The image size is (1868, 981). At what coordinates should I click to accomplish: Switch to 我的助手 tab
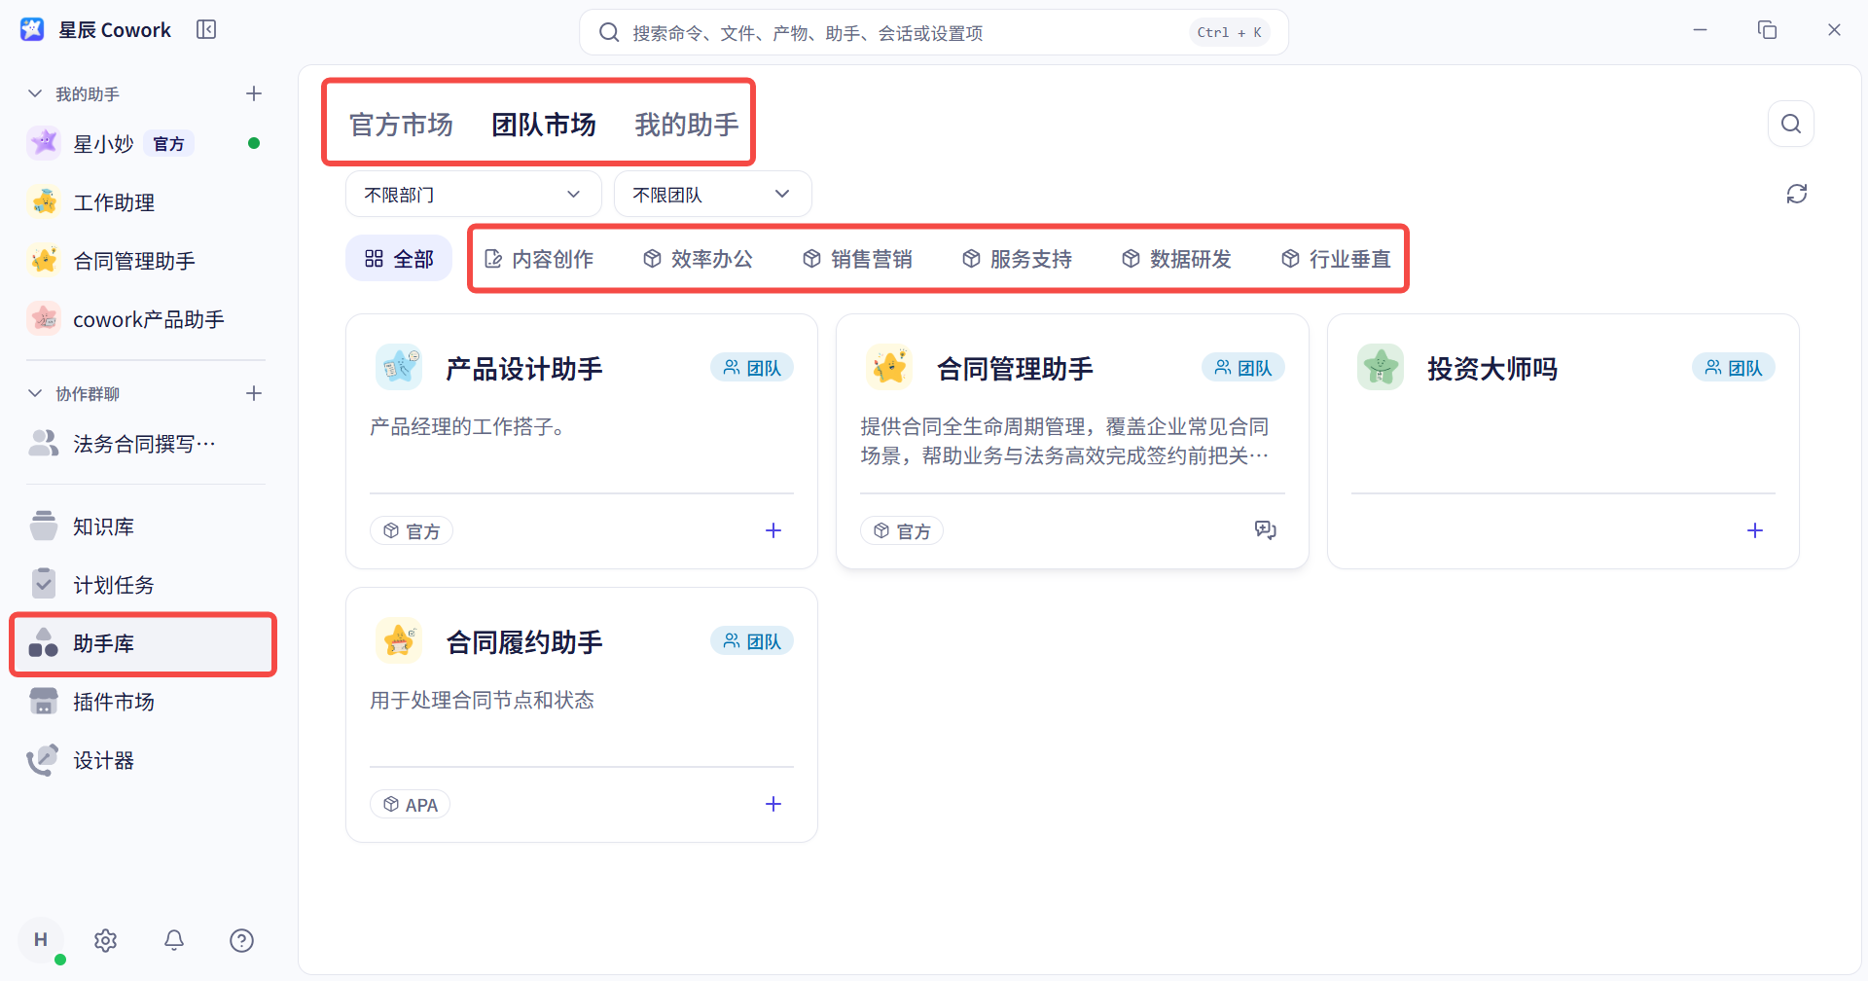[x=687, y=125]
